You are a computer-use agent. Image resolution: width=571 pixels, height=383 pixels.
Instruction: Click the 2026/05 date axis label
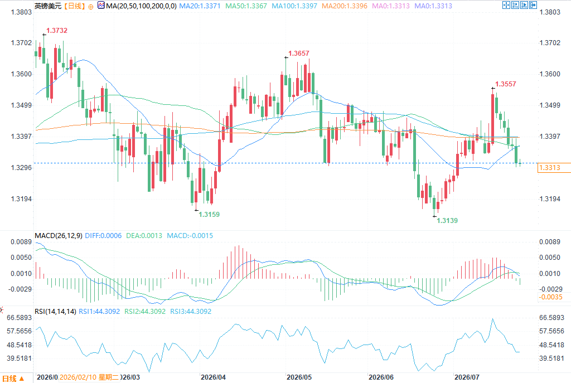point(299,377)
